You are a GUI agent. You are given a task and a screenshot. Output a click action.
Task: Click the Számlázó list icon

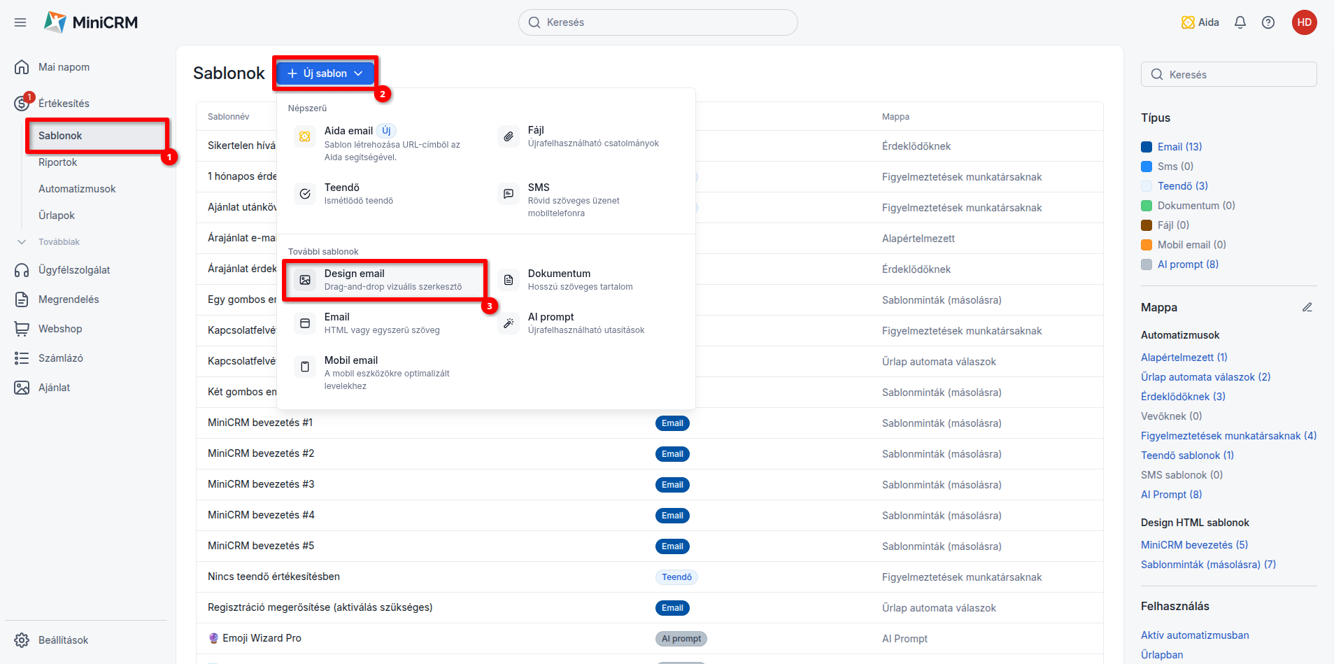(22, 358)
